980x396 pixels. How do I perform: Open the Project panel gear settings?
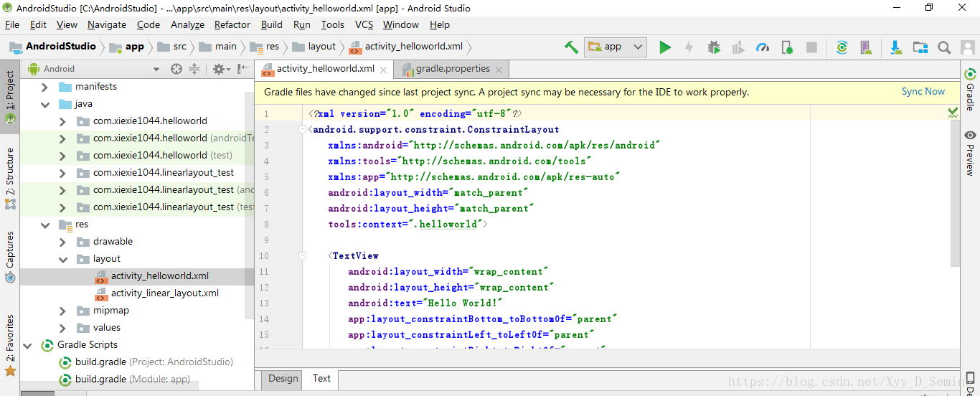220,69
